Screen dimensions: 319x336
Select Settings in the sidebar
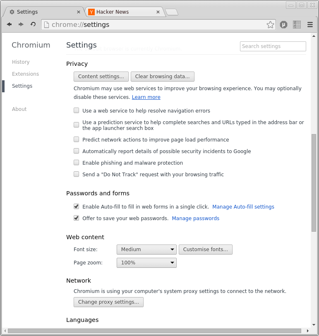click(22, 86)
